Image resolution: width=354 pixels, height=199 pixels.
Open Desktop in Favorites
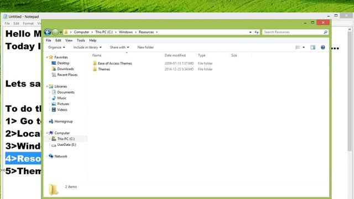(63, 63)
